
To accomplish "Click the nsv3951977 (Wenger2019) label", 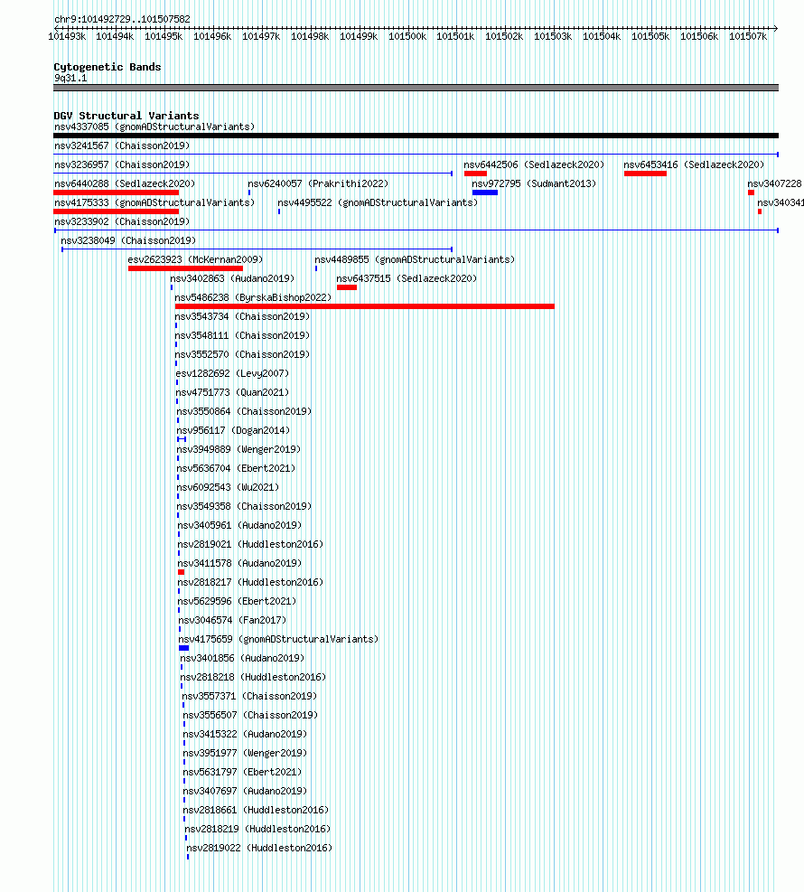I will tap(245, 753).
